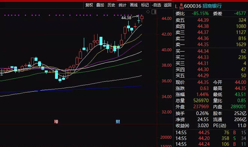Click the stock name 招商银行

[x=212, y=6]
